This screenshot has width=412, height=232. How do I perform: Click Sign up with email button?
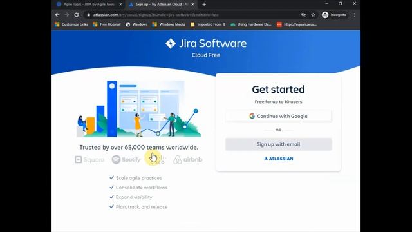279,144
